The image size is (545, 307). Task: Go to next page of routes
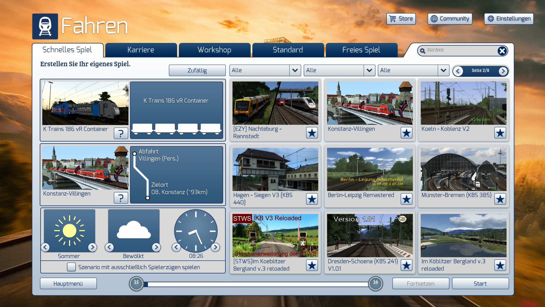(503, 71)
